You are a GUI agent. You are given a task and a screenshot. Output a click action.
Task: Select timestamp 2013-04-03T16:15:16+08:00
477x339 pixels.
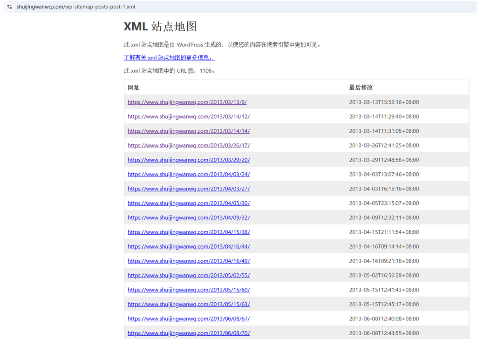coord(384,189)
